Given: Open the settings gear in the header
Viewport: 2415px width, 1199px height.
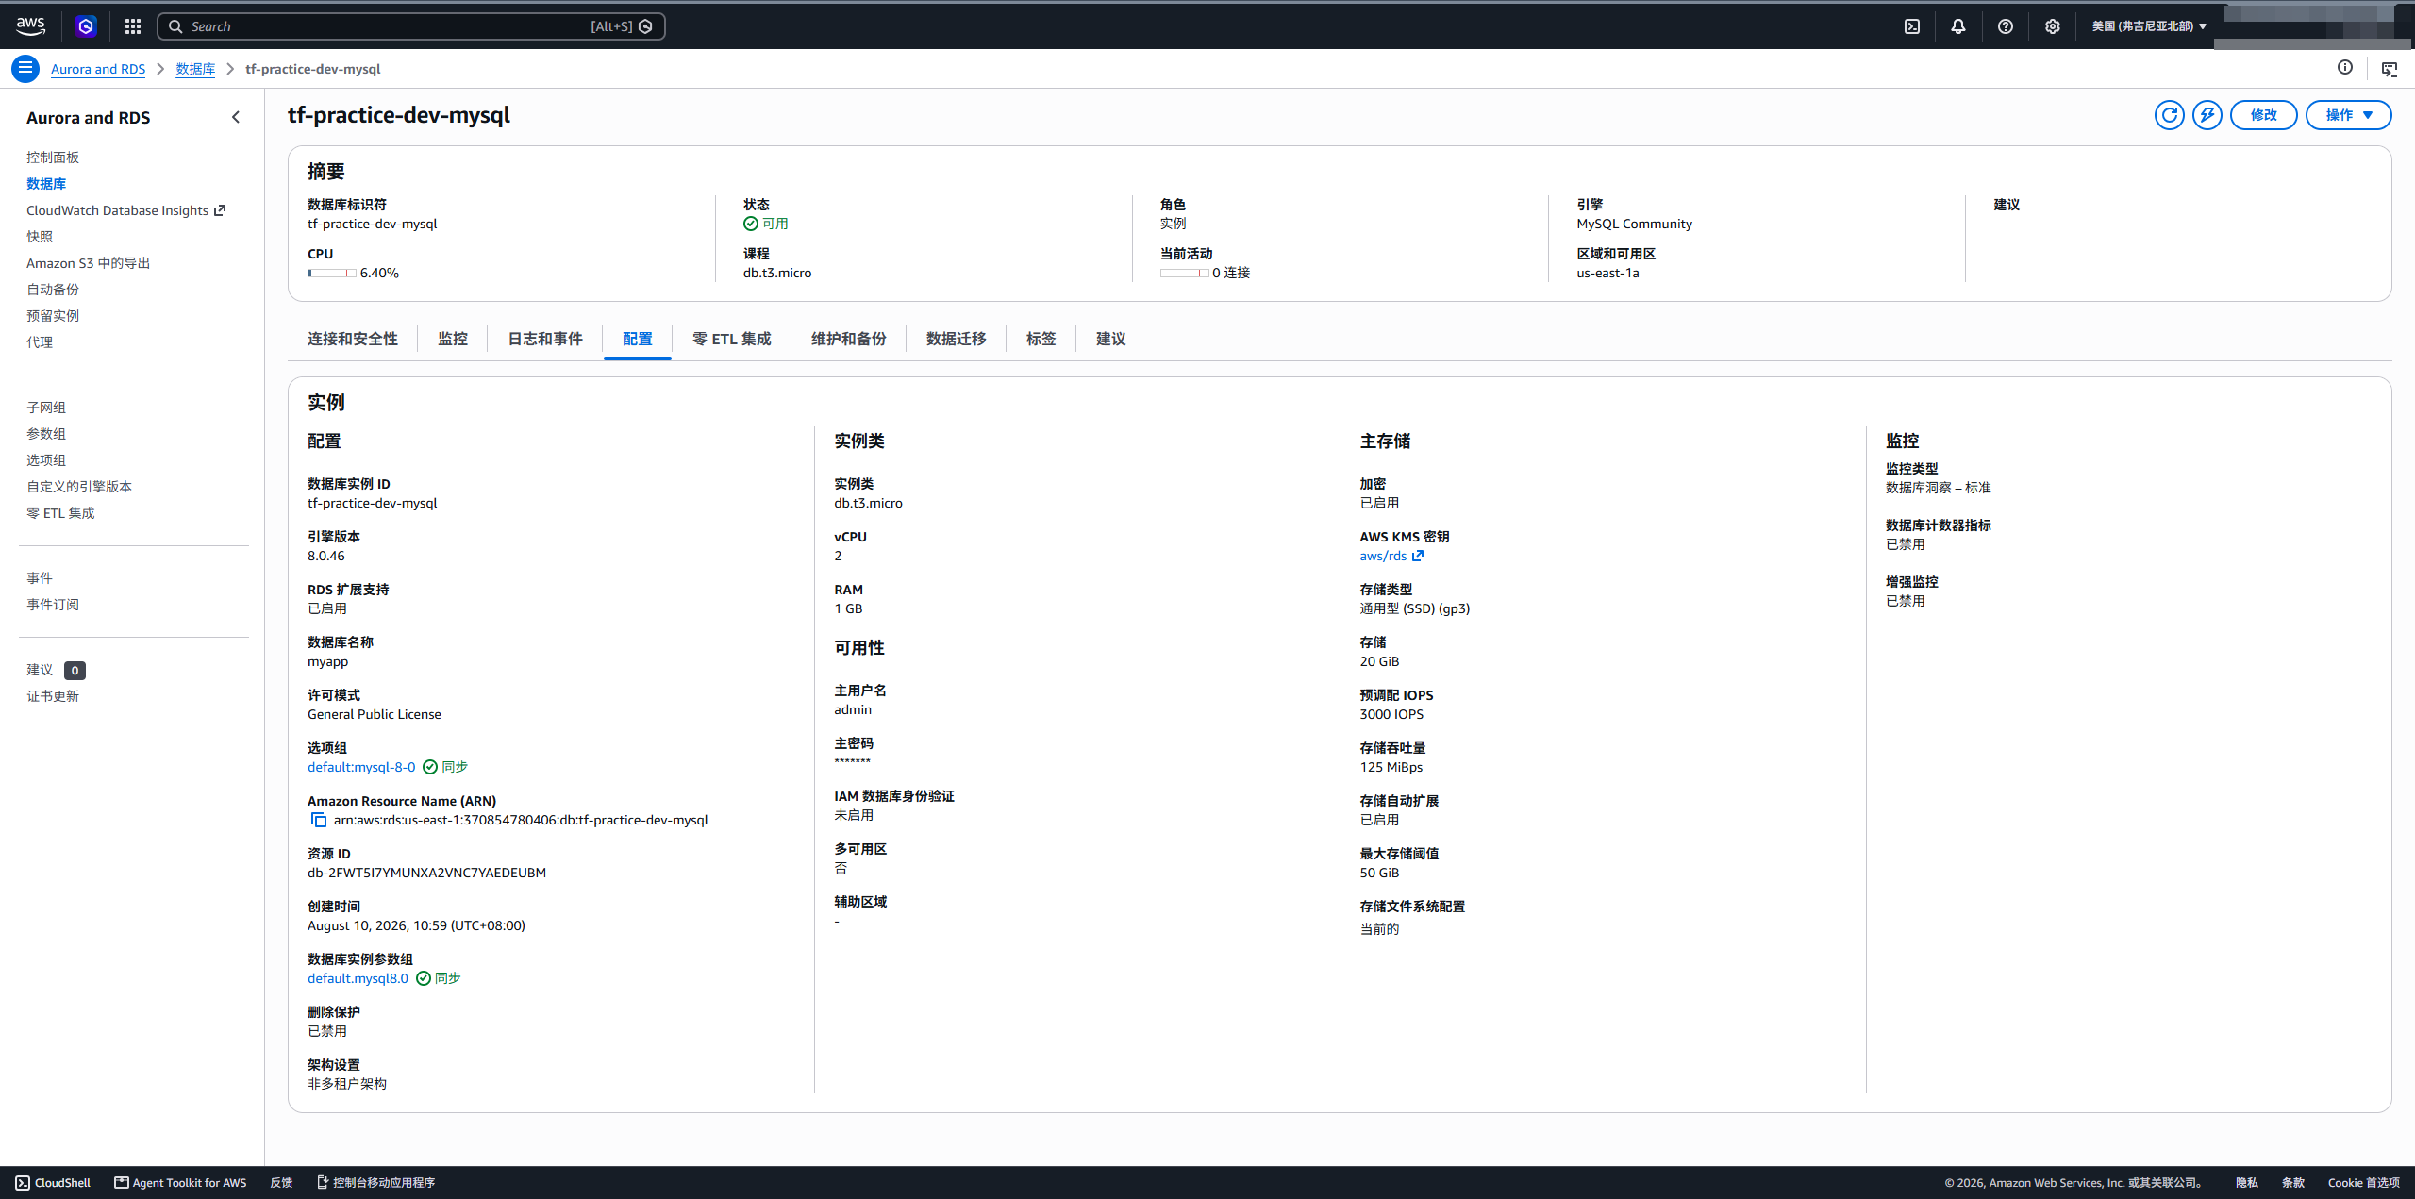Looking at the screenshot, I should (x=2053, y=26).
